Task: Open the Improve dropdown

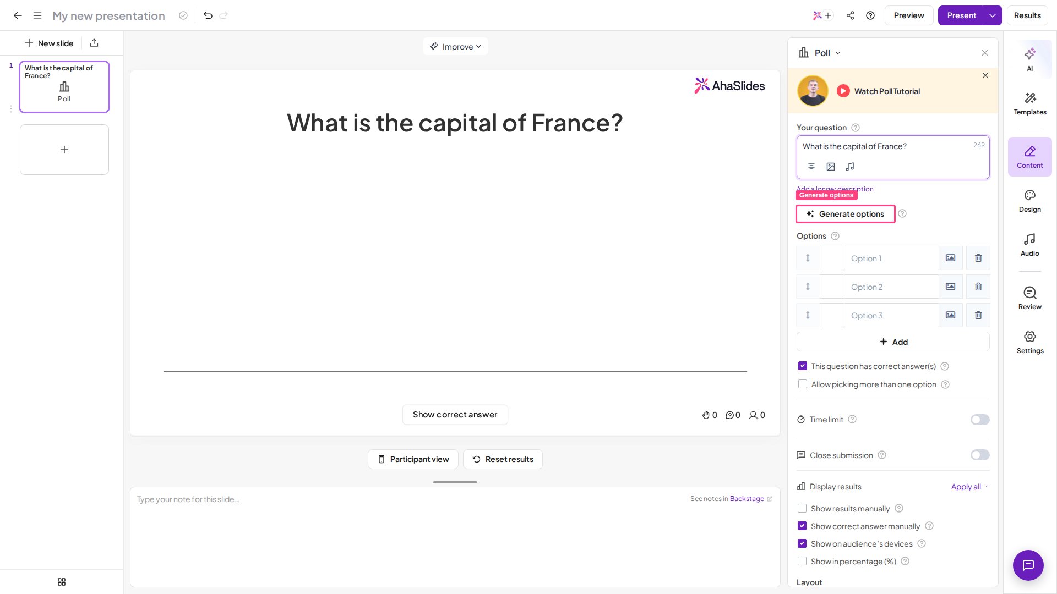Action: [x=455, y=46]
